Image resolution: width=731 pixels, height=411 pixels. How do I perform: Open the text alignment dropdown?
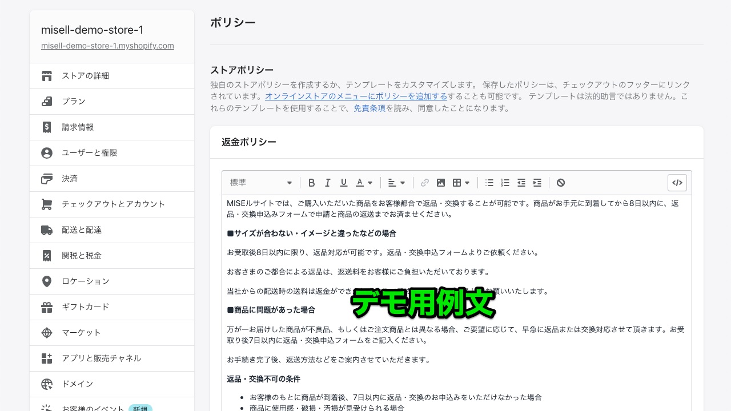(x=396, y=183)
